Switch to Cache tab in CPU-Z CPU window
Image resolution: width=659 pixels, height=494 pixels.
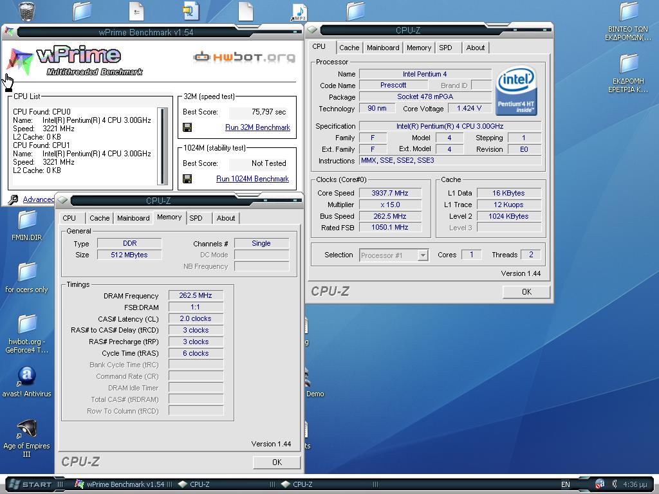[x=349, y=48]
